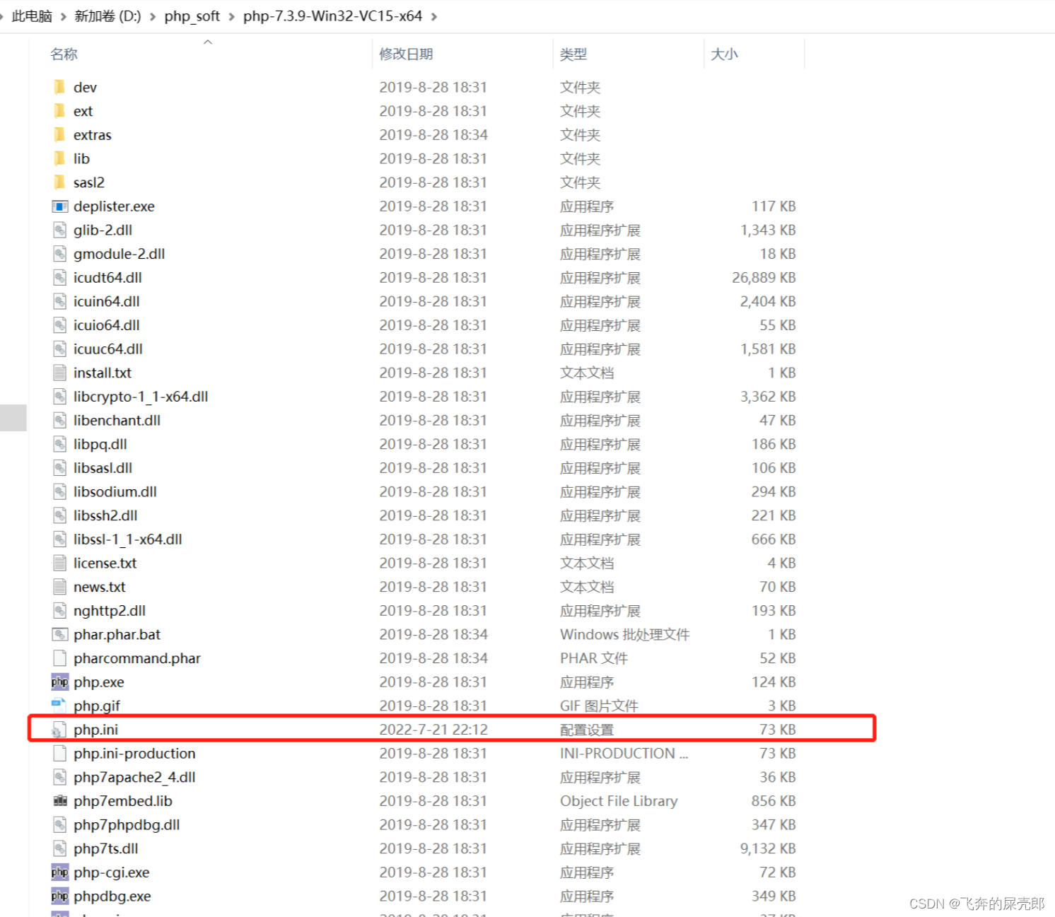Go to php_soft via breadcrumb path
The image size is (1055, 917).
(x=192, y=16)
